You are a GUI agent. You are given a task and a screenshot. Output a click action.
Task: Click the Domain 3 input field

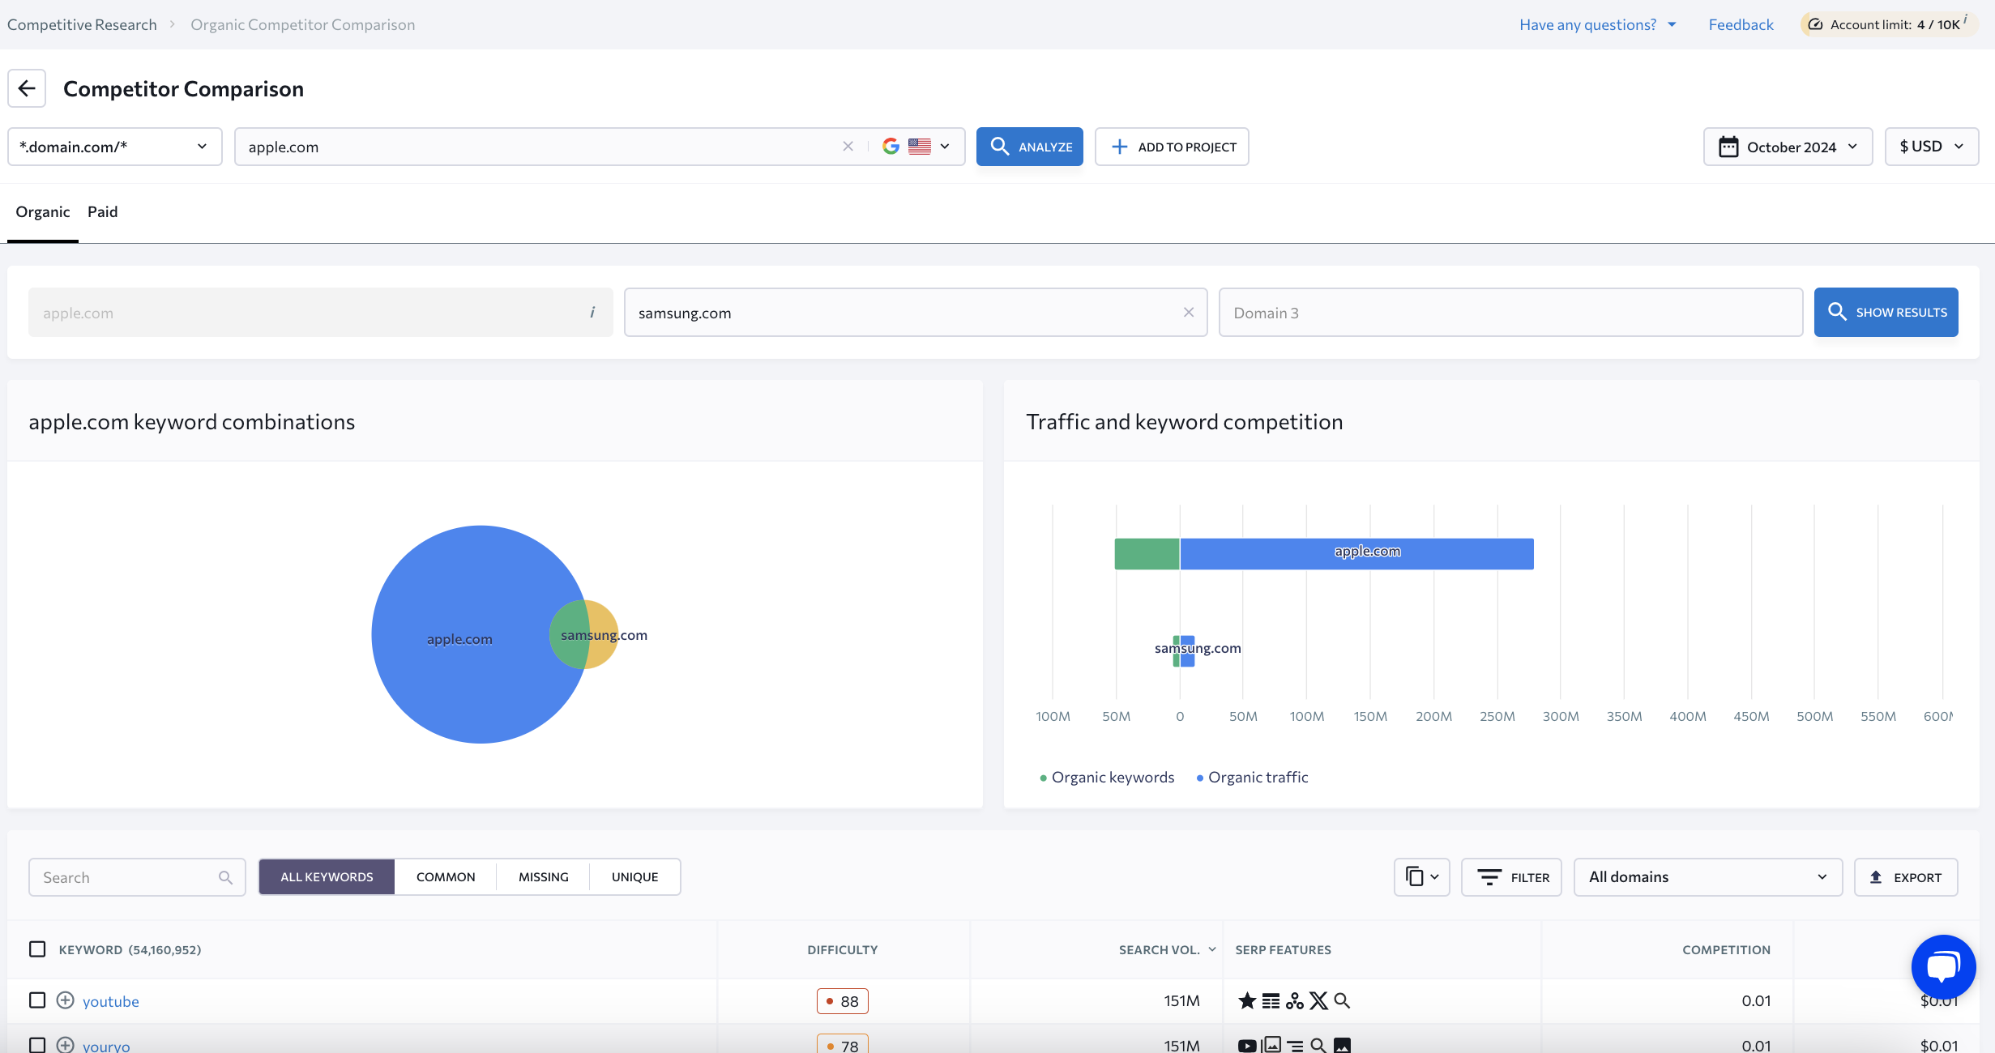tap(1510, 313)
